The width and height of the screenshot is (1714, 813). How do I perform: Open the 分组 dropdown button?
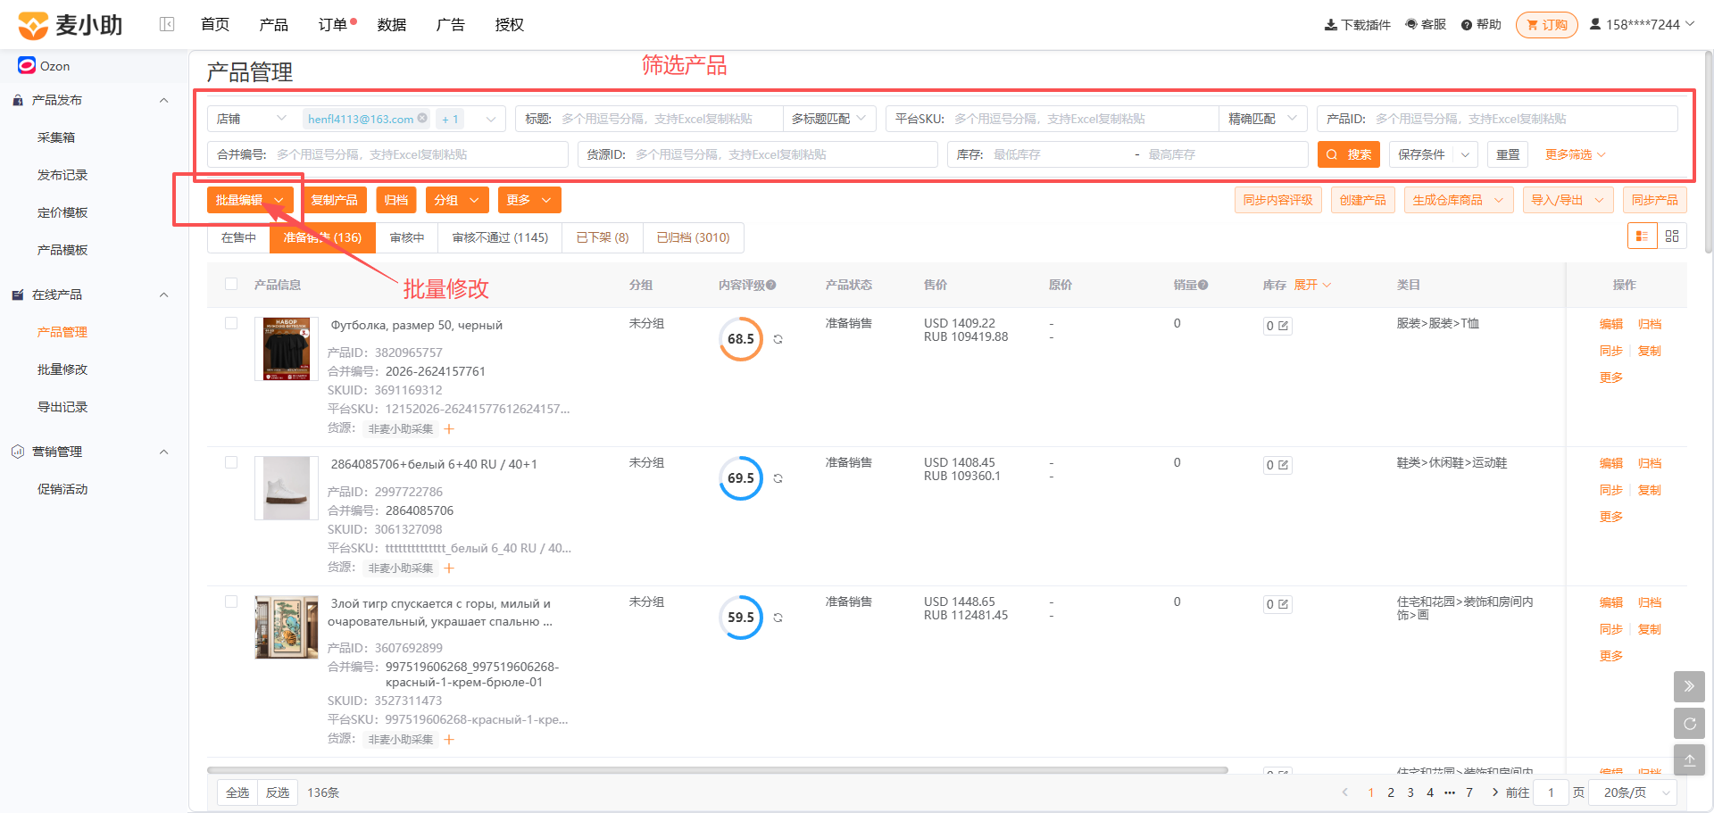coord(457,200)
